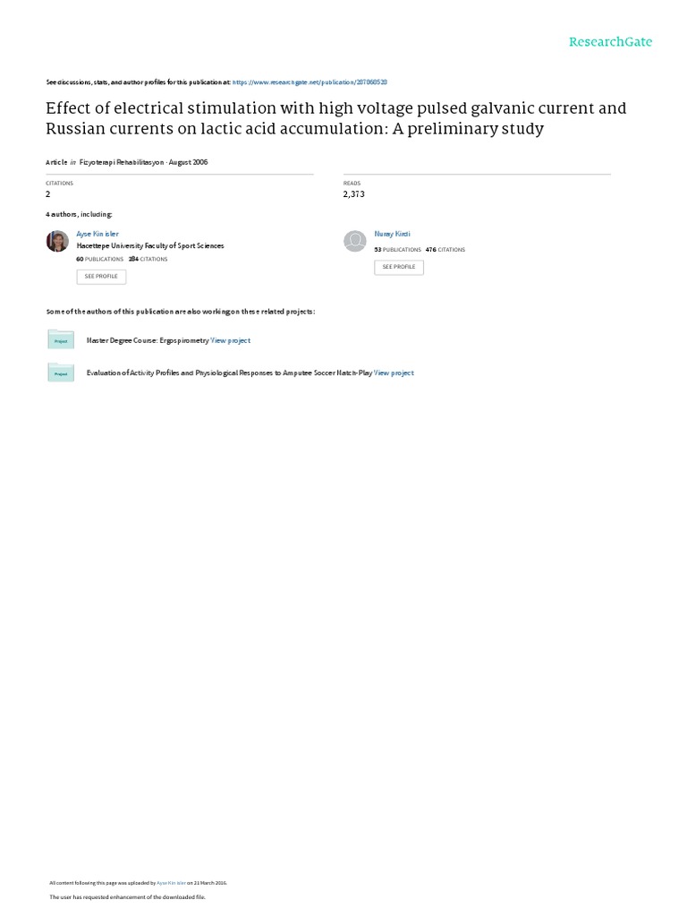
Task: Click the ResearchGate logo
Action: click(x=610, y=42)
